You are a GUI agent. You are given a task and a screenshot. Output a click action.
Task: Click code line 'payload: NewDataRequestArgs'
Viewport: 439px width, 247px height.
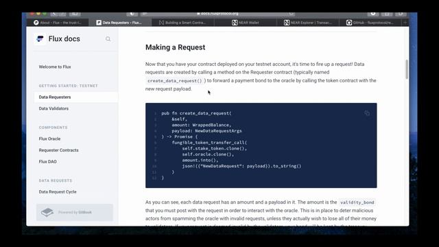pos(206,131)
